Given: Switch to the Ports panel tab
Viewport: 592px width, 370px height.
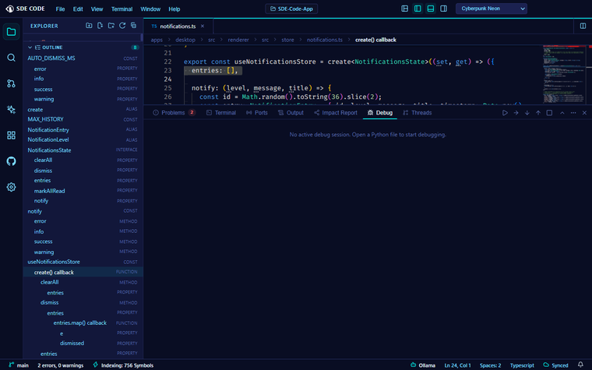Looking at the screenshot, I should [257, 112].
